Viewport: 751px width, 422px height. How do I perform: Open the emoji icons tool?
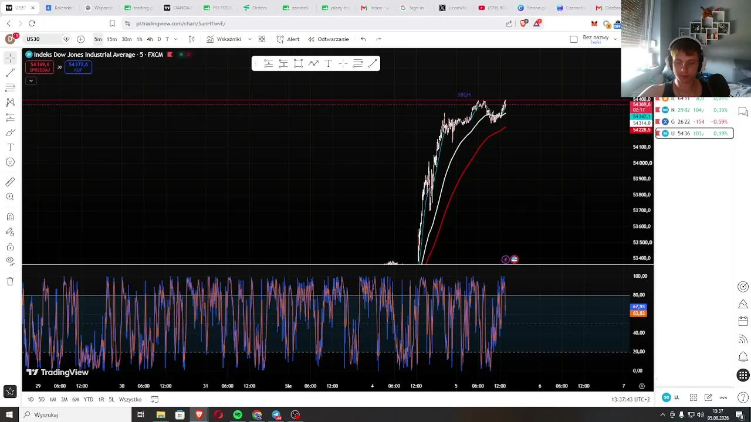coord(10,162)
